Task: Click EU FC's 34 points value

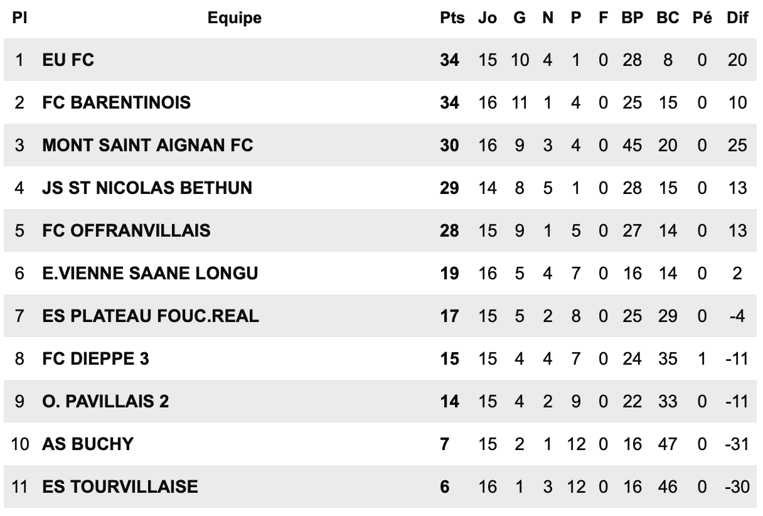Action: tap(449, 60)
